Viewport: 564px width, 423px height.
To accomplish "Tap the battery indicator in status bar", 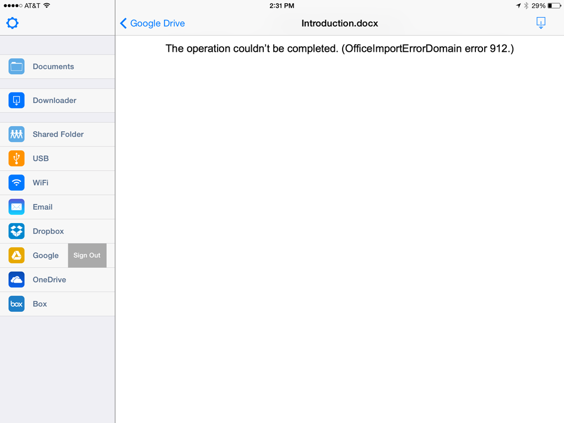I will (x=554, y=6).
